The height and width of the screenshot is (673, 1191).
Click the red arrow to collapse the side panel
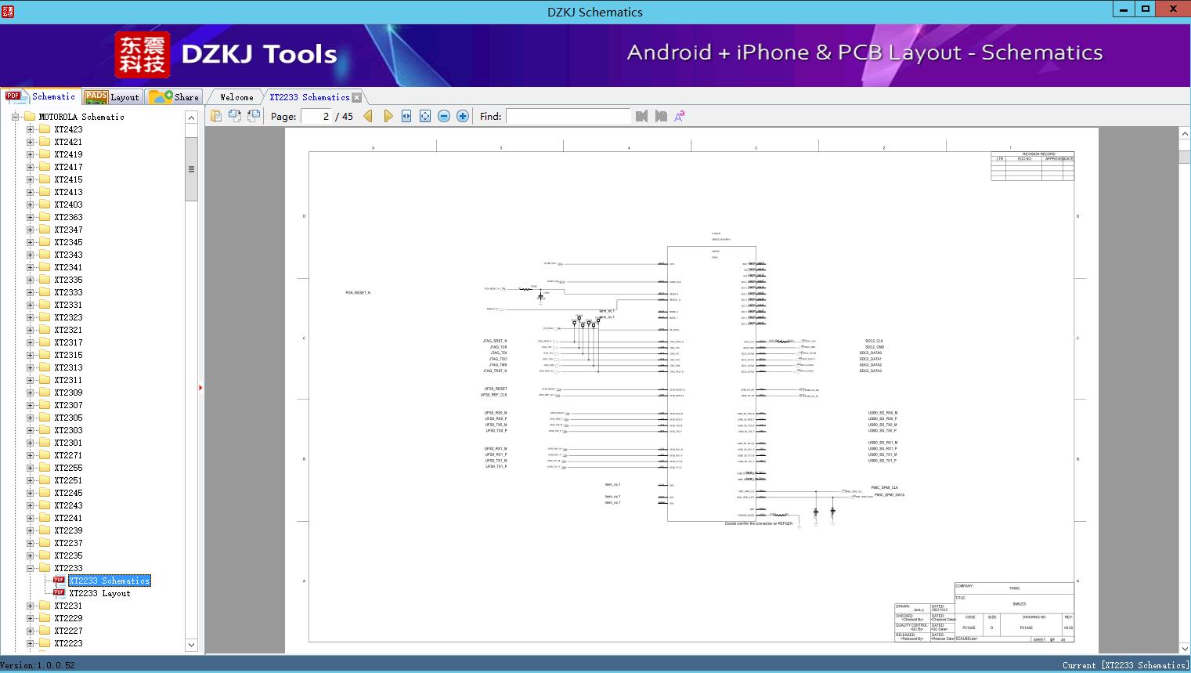(200, 388)
